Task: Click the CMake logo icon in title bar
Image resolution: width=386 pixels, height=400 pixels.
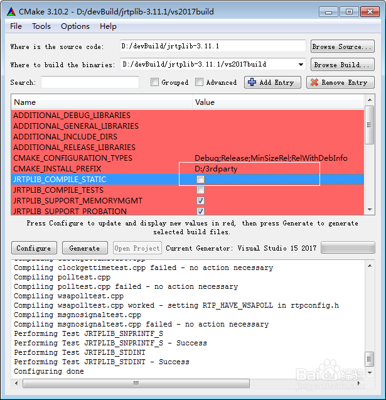Action: point(11,11)
